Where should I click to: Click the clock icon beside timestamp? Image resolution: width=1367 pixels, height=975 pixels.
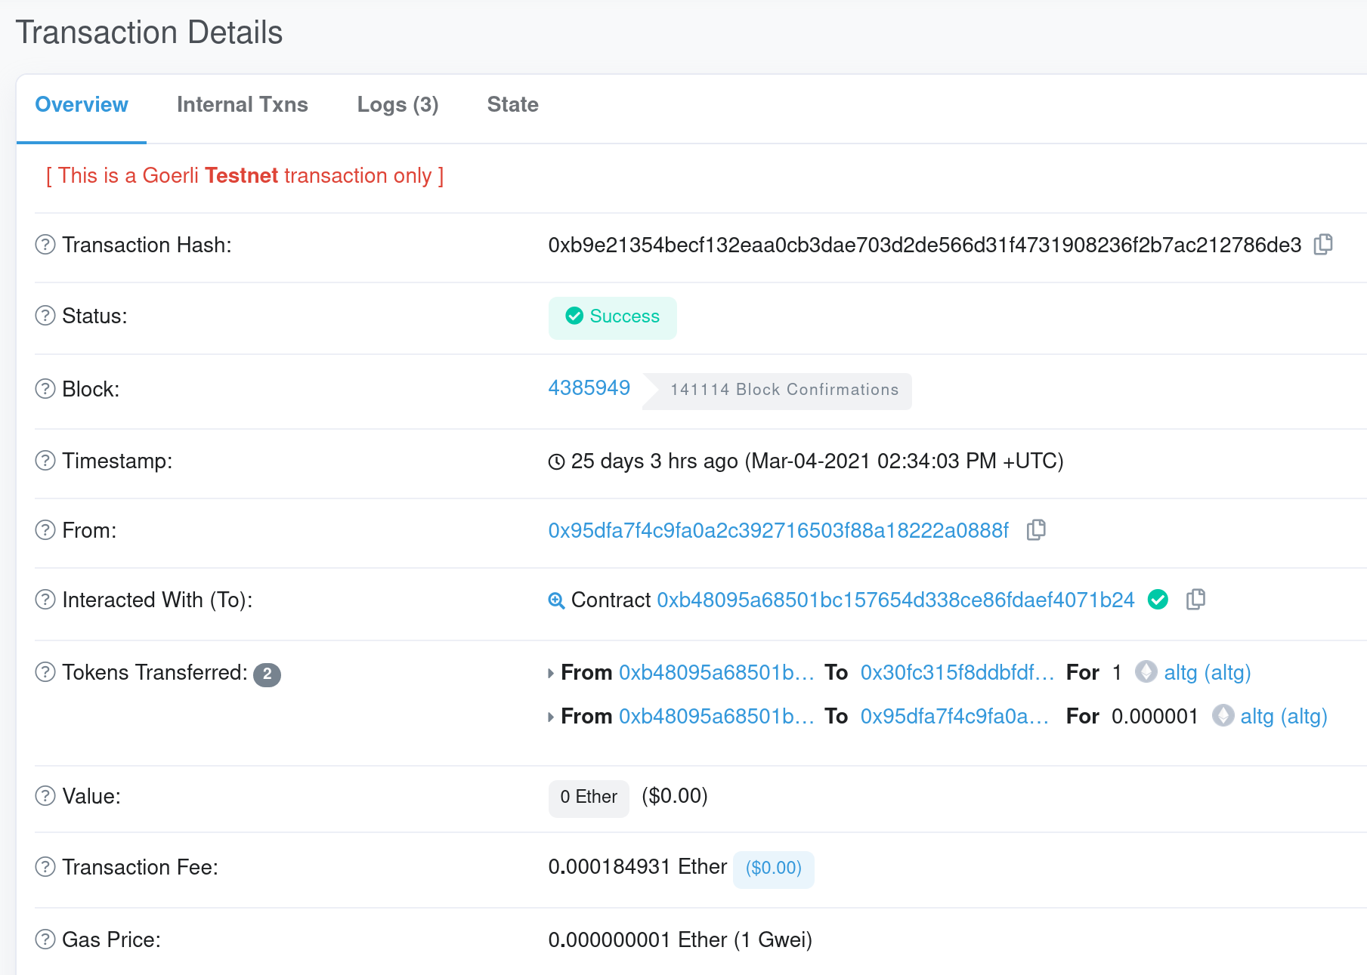556,461
